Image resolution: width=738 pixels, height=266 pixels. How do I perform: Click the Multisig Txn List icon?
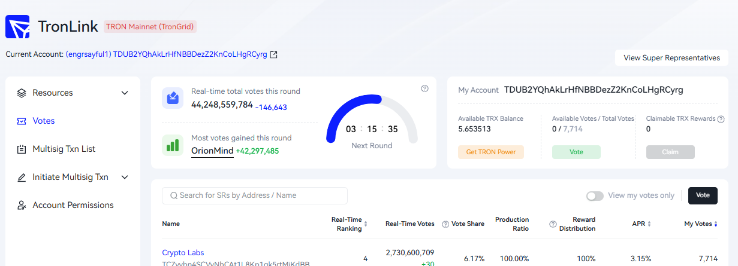(x=22, y=149)
